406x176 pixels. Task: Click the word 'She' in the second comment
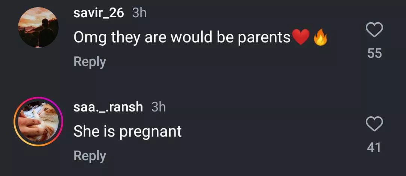click(86, 131)
